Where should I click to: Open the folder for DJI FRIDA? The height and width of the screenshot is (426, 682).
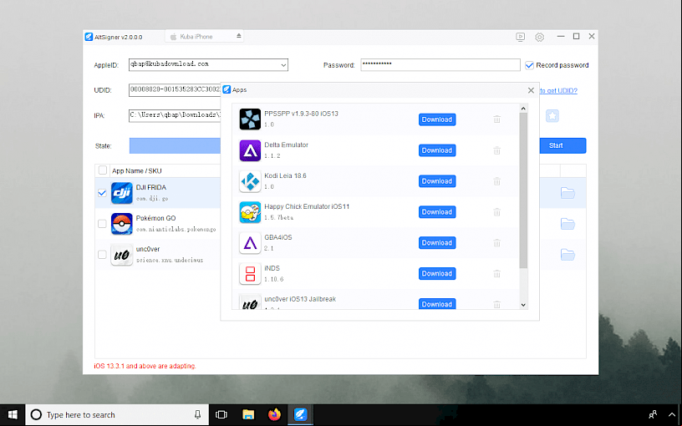567,193
